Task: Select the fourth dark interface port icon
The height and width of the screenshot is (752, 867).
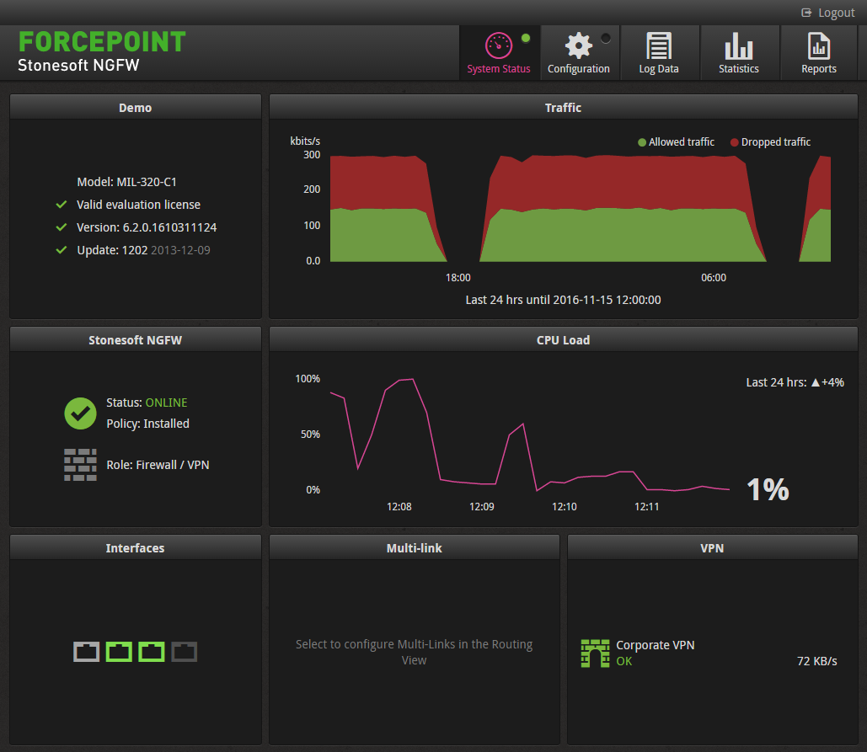Action: 184,651
